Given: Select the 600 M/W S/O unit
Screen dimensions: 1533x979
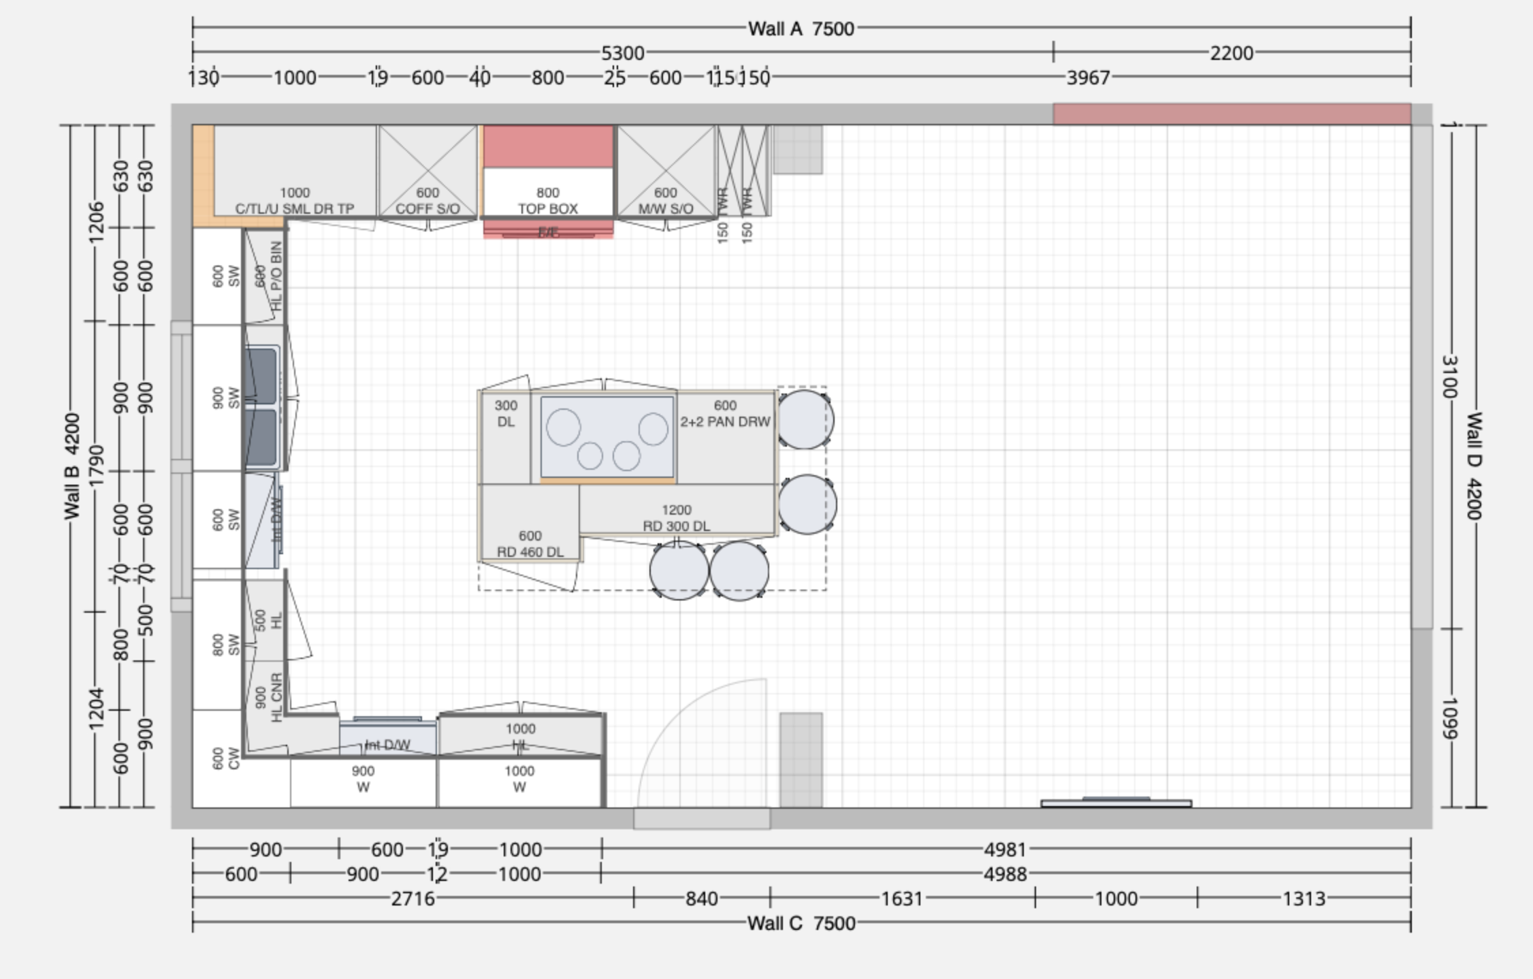Looking at the screenshot, I should point(666,171).
